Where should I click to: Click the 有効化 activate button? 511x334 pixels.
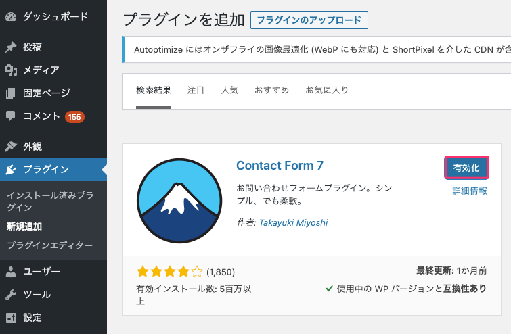click(466, 168)
